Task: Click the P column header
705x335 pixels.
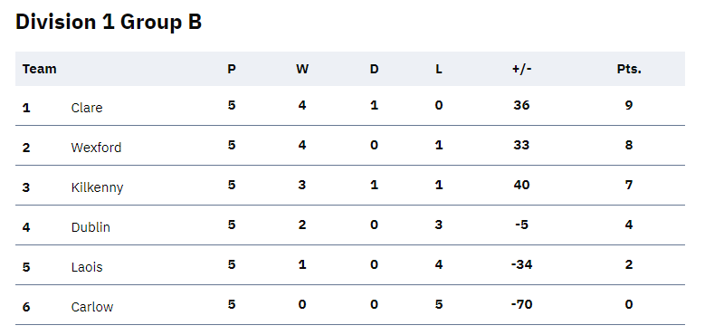Action: (x=232, y=69)
